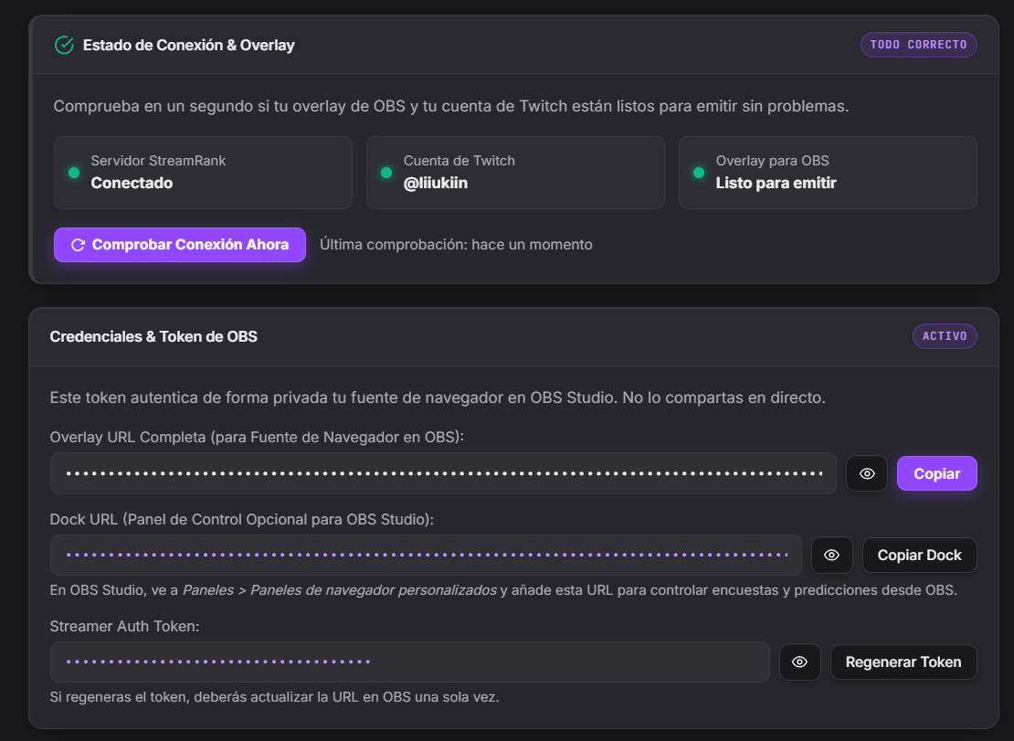The width and height of the screenshot is (1014, 741).
Task: Focus the Streamer Auth Token field
Action: [409, 662]
